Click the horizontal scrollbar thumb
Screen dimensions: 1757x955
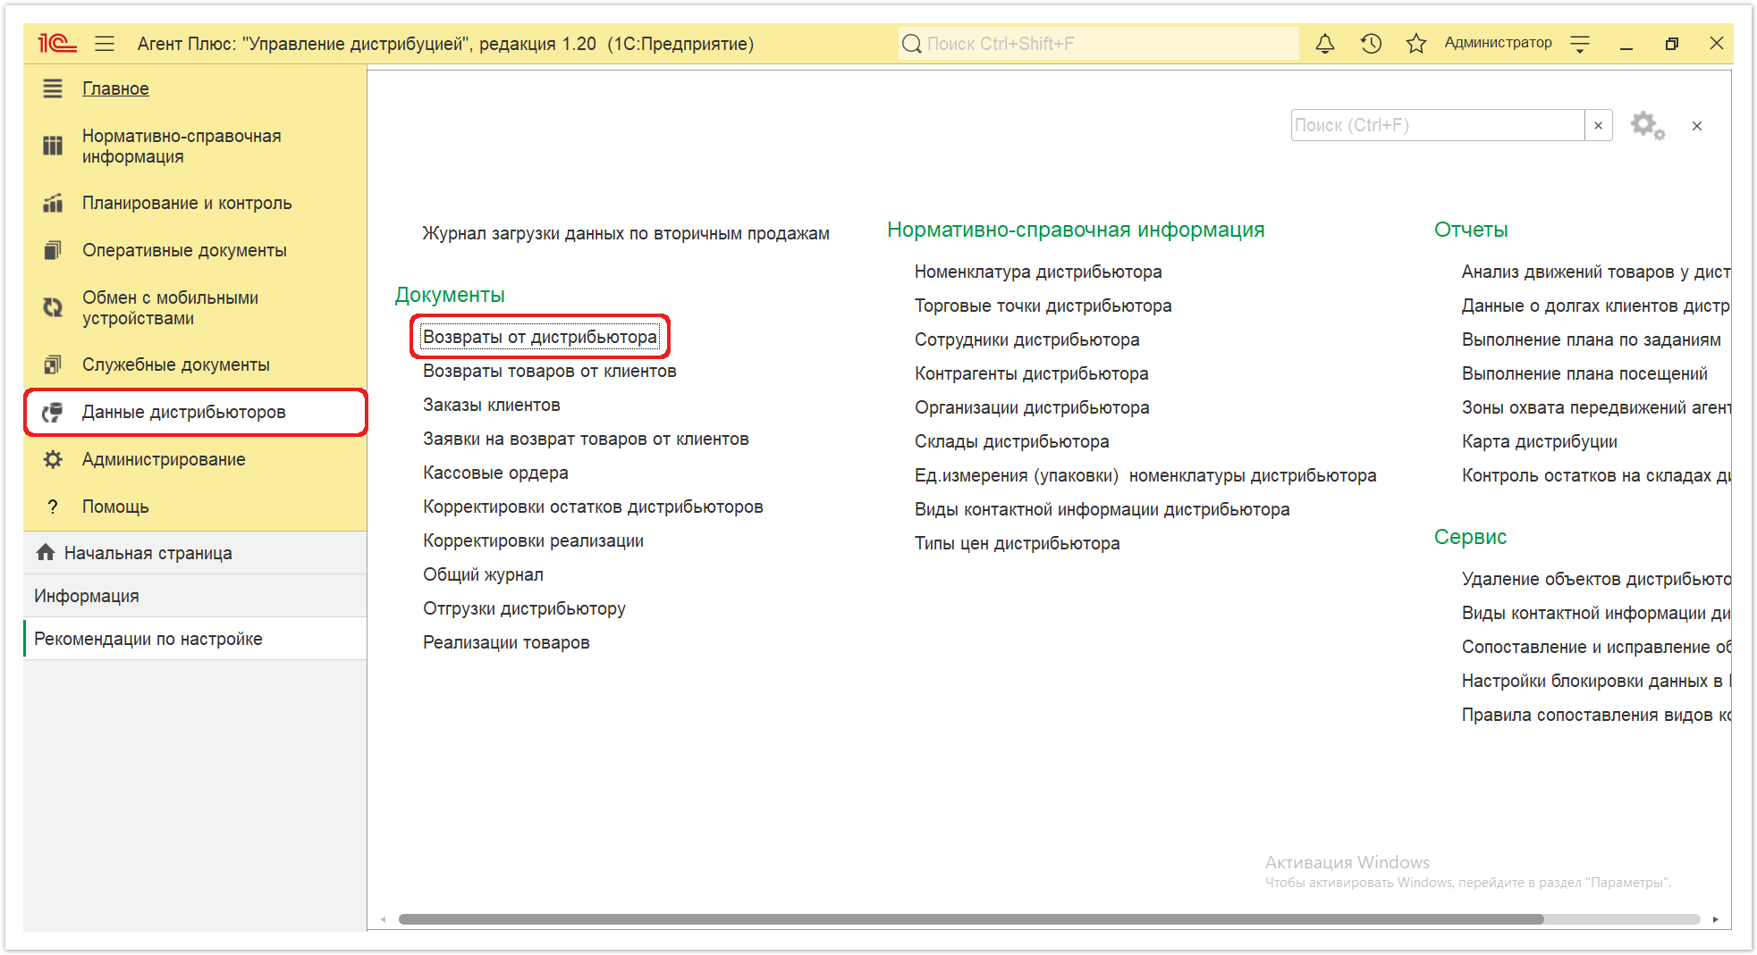(x=971, y=919)
